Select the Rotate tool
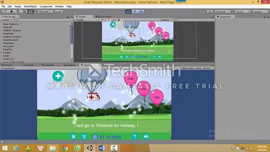This screenshot has width=270, height=152. (x=18, y=11)
